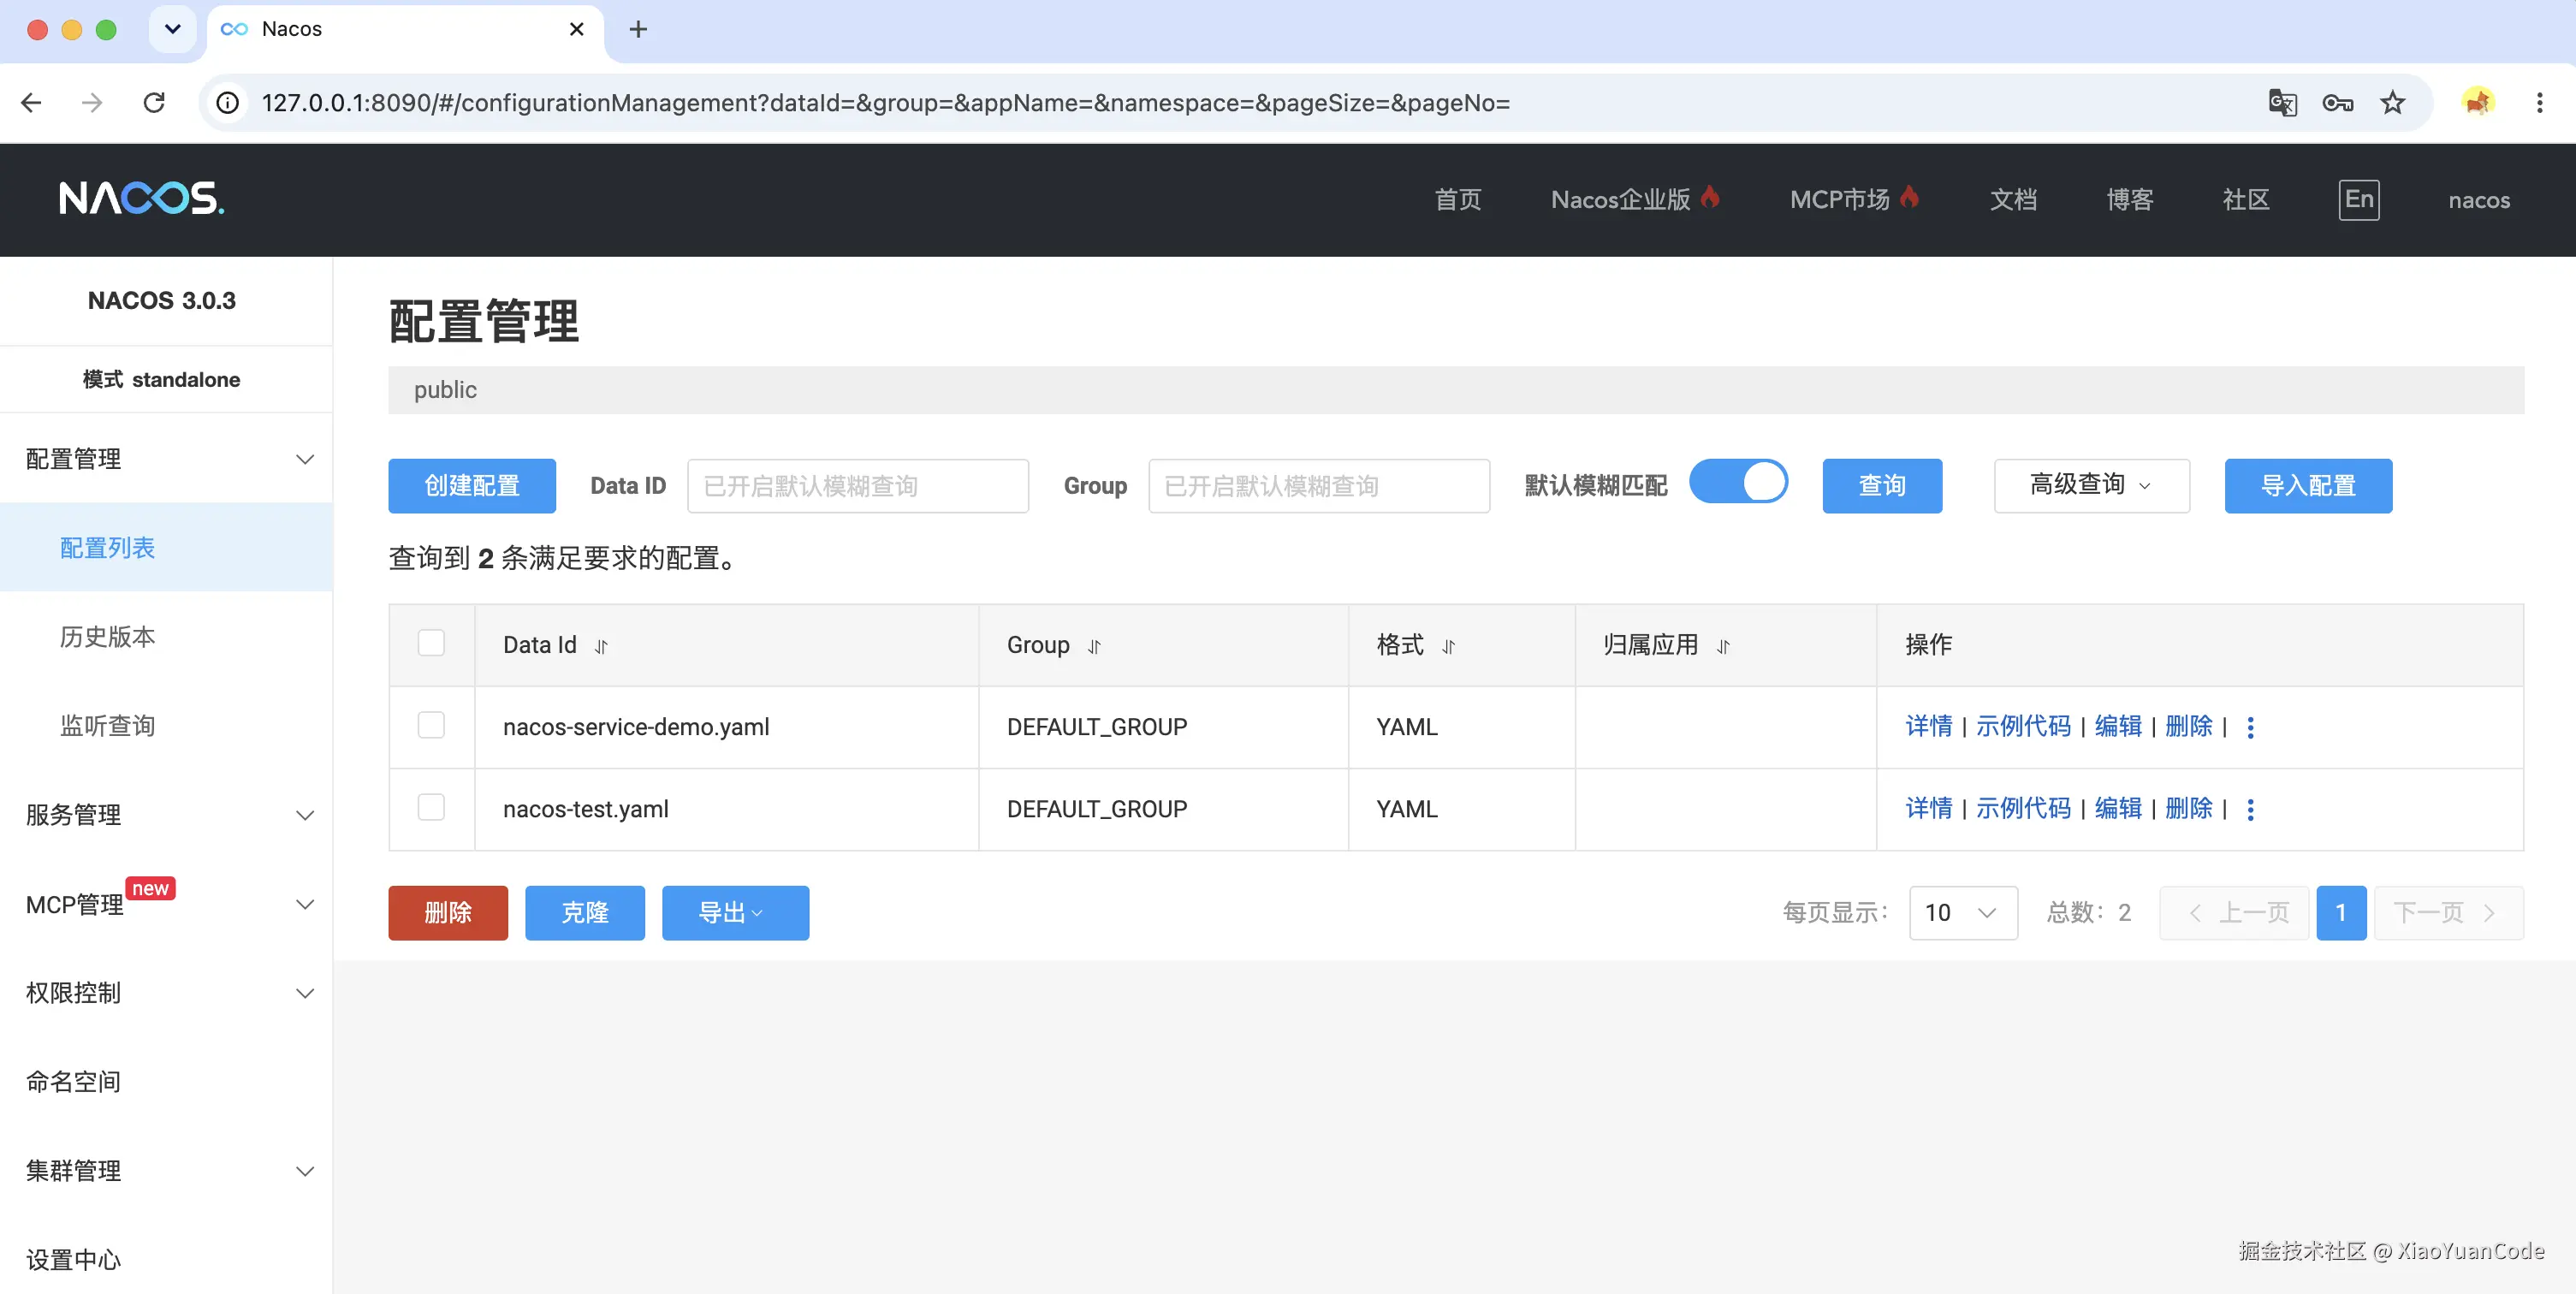Go to page 1 in pagination

click(2341, 913)
